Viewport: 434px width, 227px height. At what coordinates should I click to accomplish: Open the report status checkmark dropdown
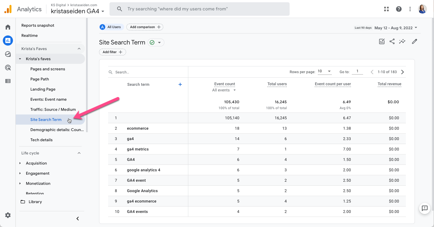click(x=156, y=42)
